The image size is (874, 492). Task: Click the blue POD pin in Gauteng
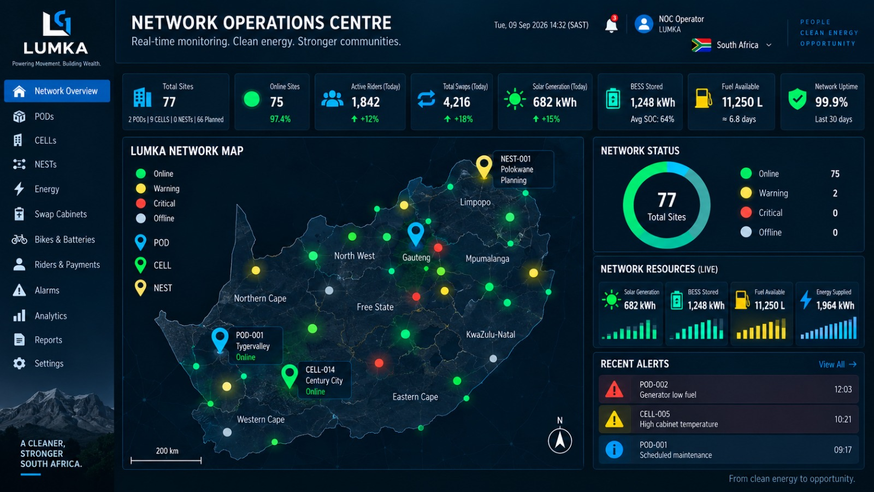[416, 234]
